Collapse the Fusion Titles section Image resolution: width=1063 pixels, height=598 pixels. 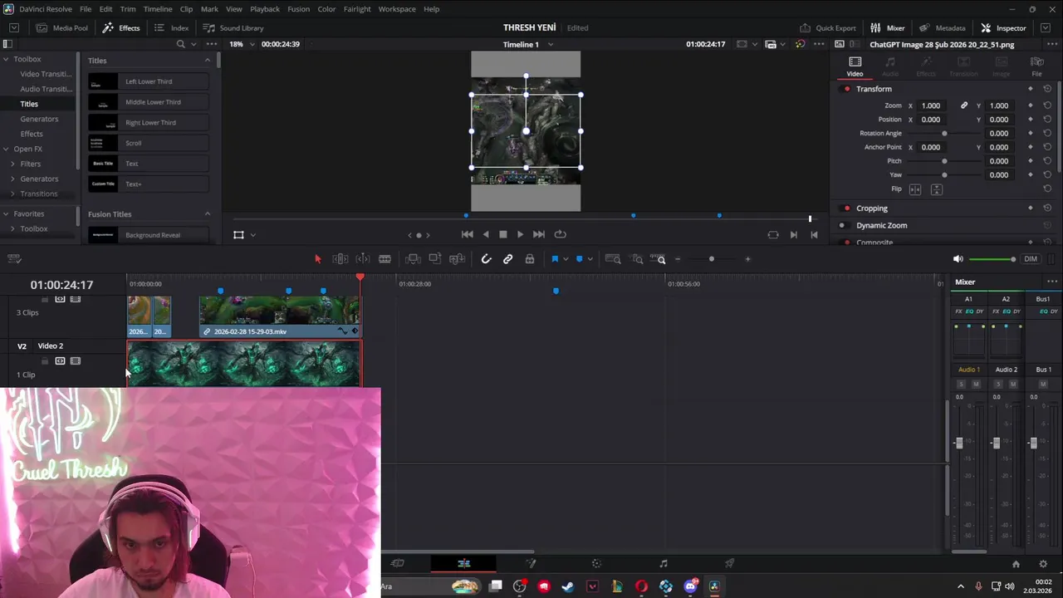208,214
